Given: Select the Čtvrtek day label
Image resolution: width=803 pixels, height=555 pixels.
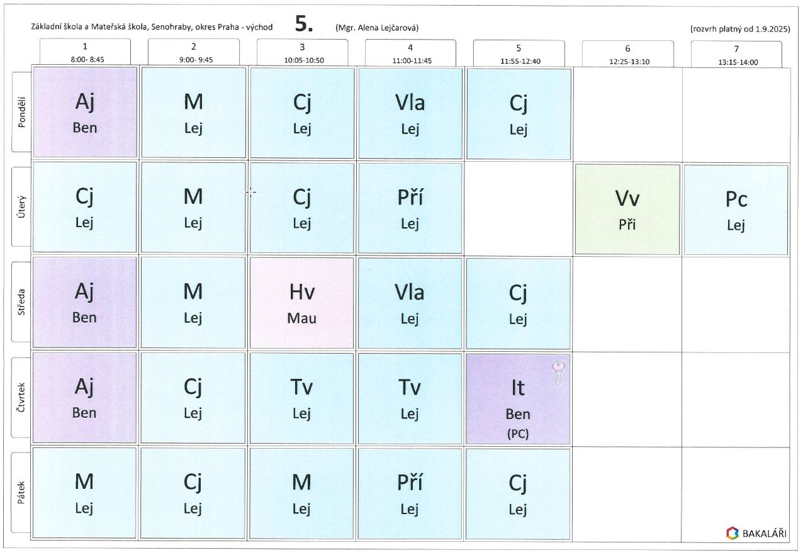Looking at the screenshot, I should 22,398.
